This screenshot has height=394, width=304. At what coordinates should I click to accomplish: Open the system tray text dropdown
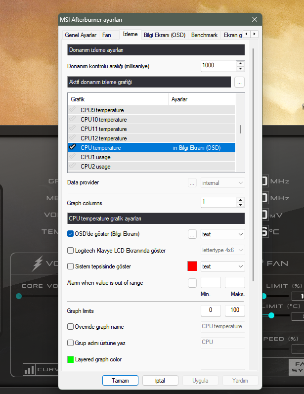pyautogui.click(x=222, y=266)
